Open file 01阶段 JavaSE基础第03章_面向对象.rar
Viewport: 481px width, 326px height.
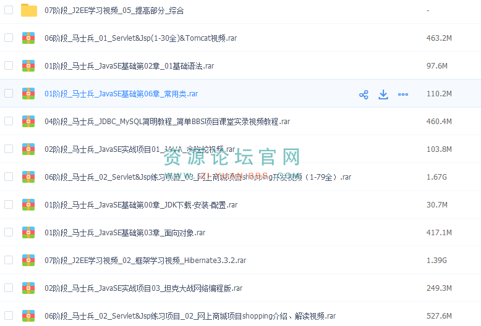pos(125,233)
